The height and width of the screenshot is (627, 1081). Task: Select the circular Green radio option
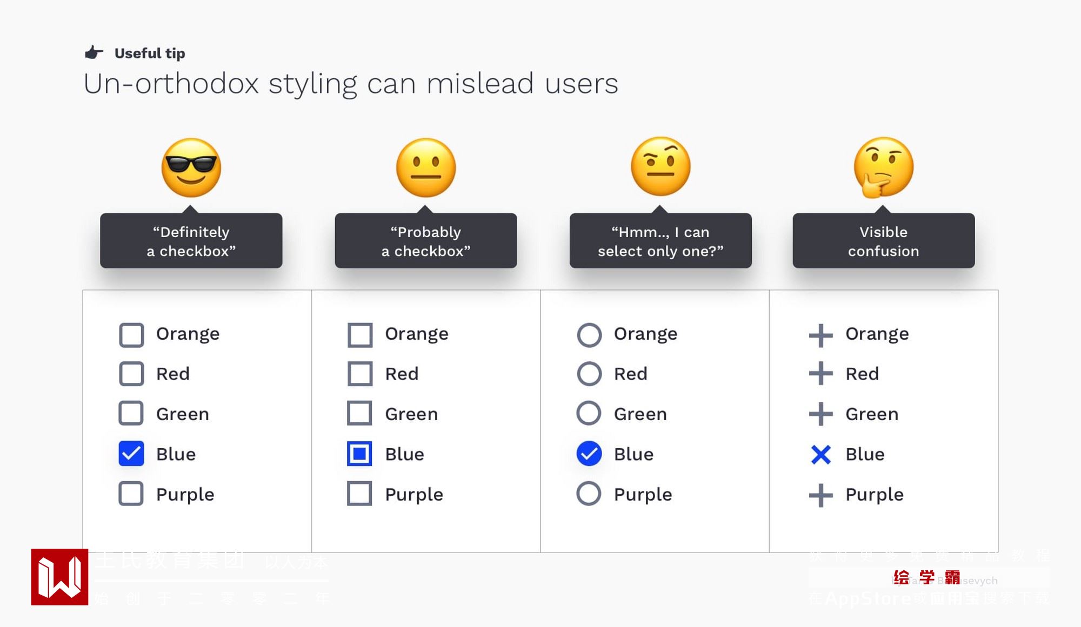point(589,414)
